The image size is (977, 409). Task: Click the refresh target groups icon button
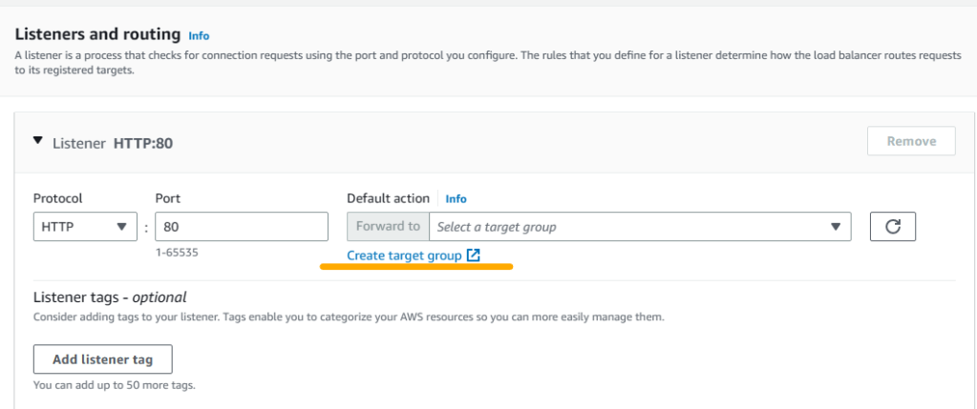(892, 227)
